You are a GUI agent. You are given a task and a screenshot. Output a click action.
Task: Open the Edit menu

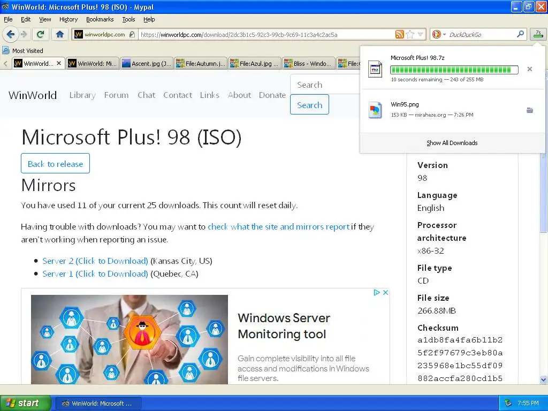pos(26,19)
